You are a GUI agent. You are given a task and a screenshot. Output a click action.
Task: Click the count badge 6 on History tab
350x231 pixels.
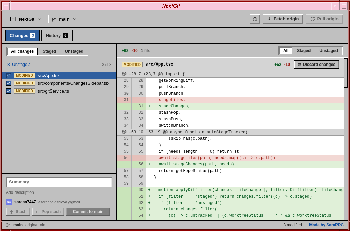(x=65, y=35)
